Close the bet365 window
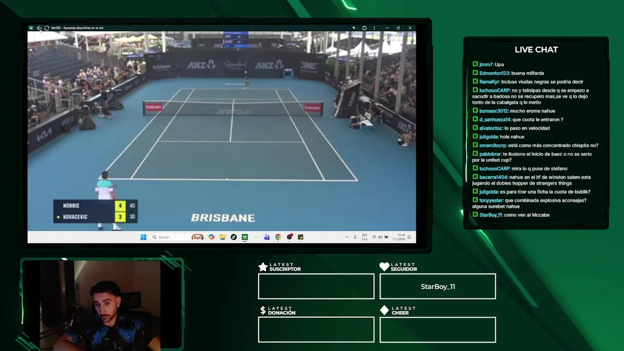The height and width of the screenshot is (351, 624). tap(410, 28)
